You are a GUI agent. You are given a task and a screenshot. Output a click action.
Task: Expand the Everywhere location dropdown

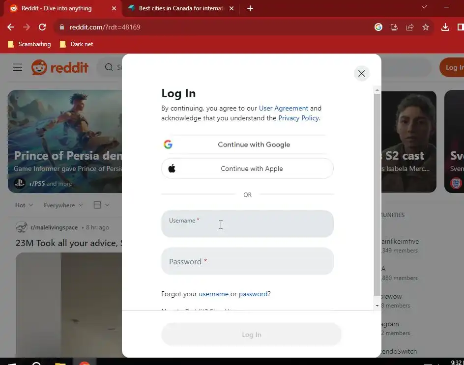[x=63, y=205]
